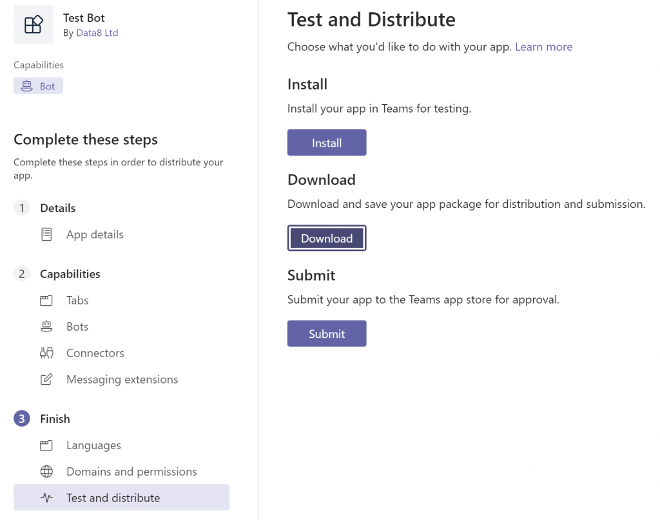Select the Test and distribute item
The width and height of the screenshot is (660, 520).
click(113, 498)
